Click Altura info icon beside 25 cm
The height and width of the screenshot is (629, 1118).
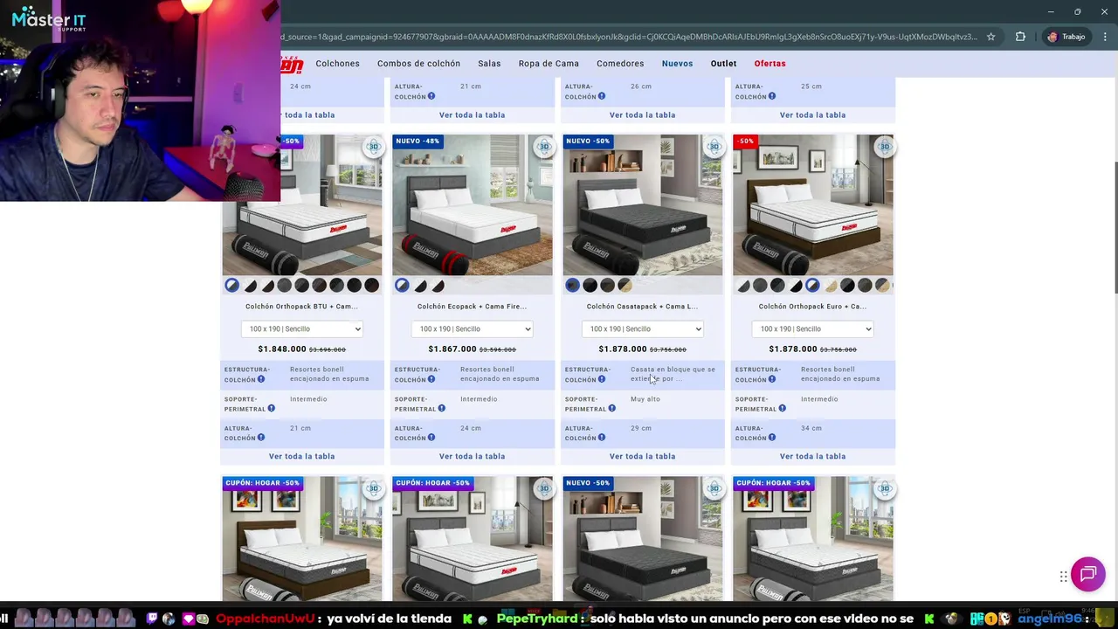[771, 95]
